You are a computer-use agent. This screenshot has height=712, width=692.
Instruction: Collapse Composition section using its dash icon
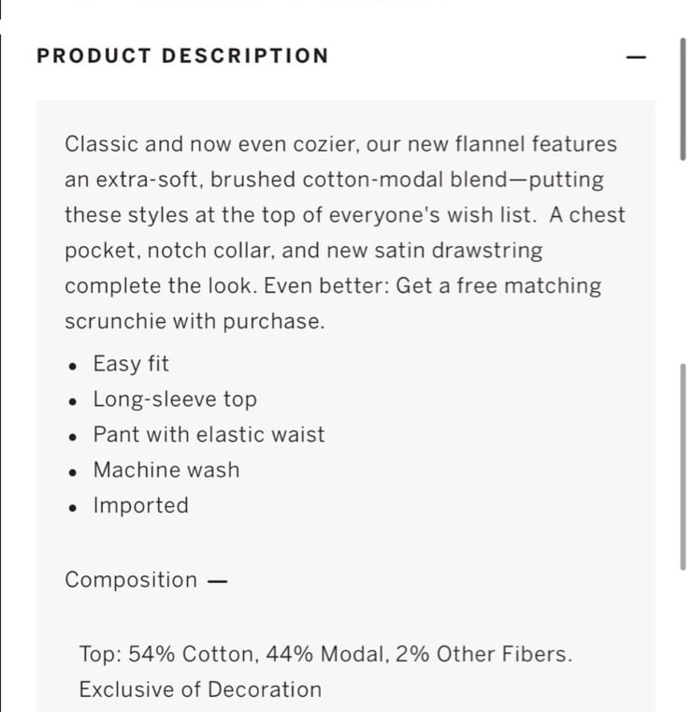(x=217, y=581)
